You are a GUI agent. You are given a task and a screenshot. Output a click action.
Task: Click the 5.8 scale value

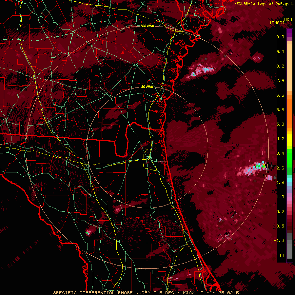coord(280,110)
